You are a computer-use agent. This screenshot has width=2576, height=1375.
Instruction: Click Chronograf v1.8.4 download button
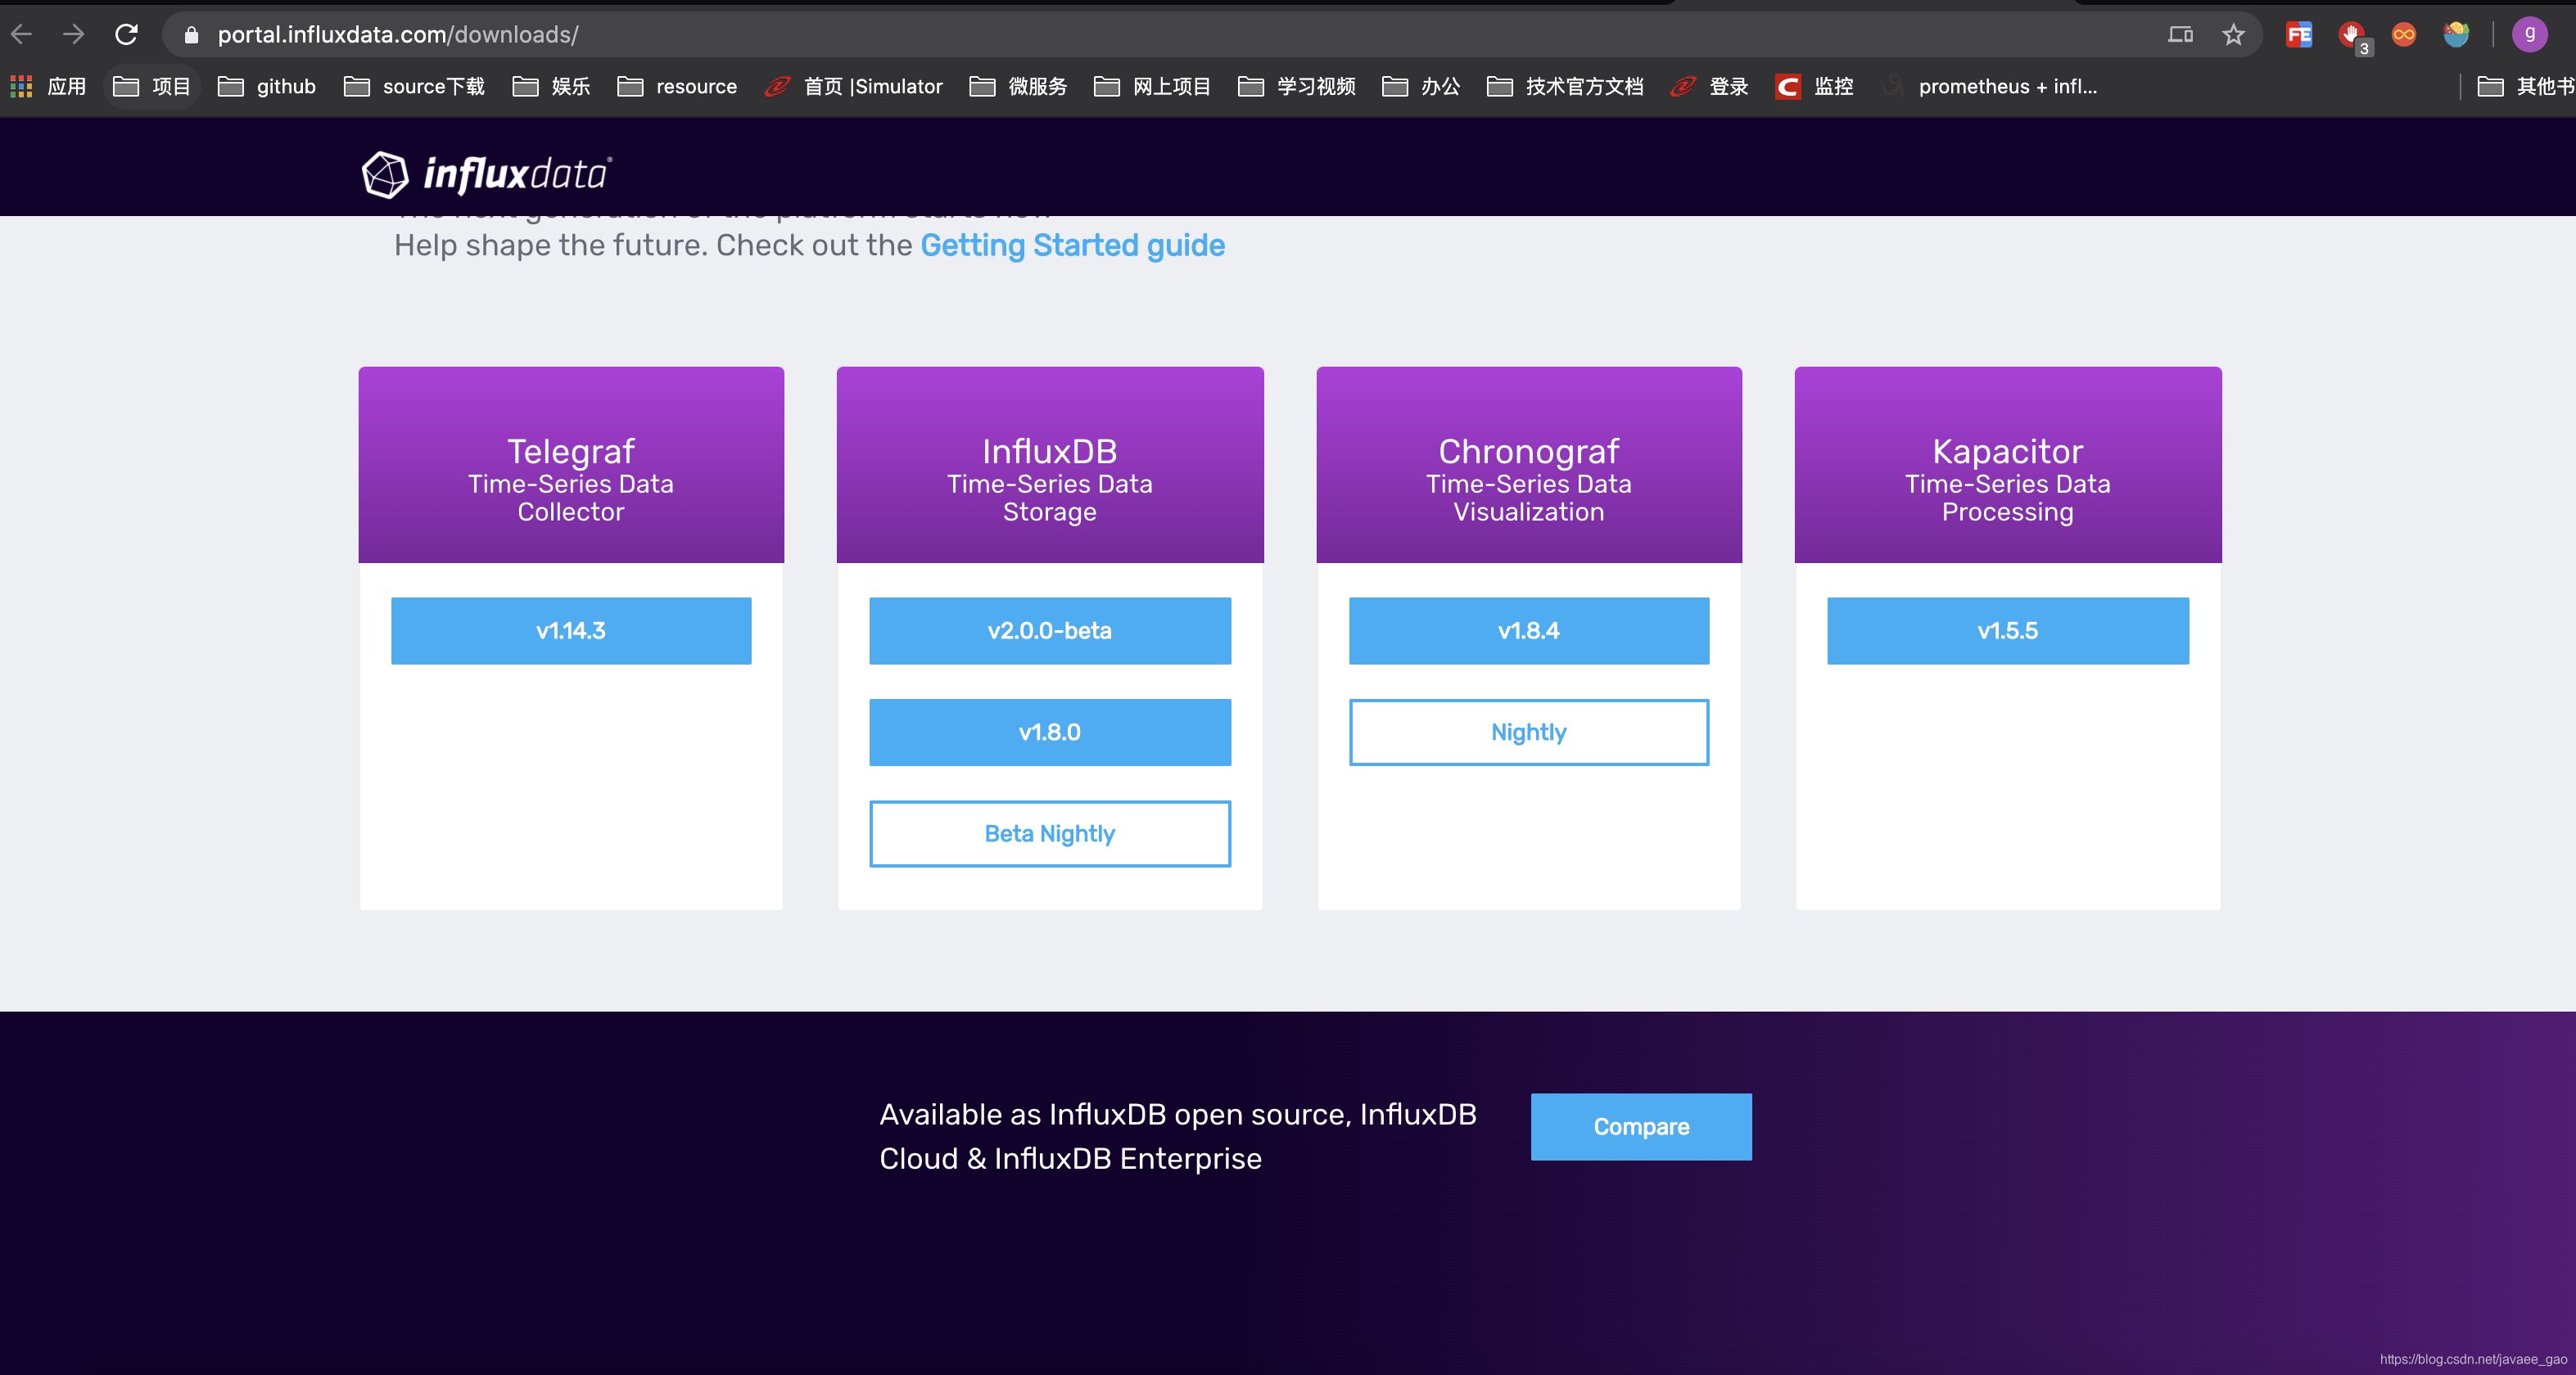coord(1528,630)
